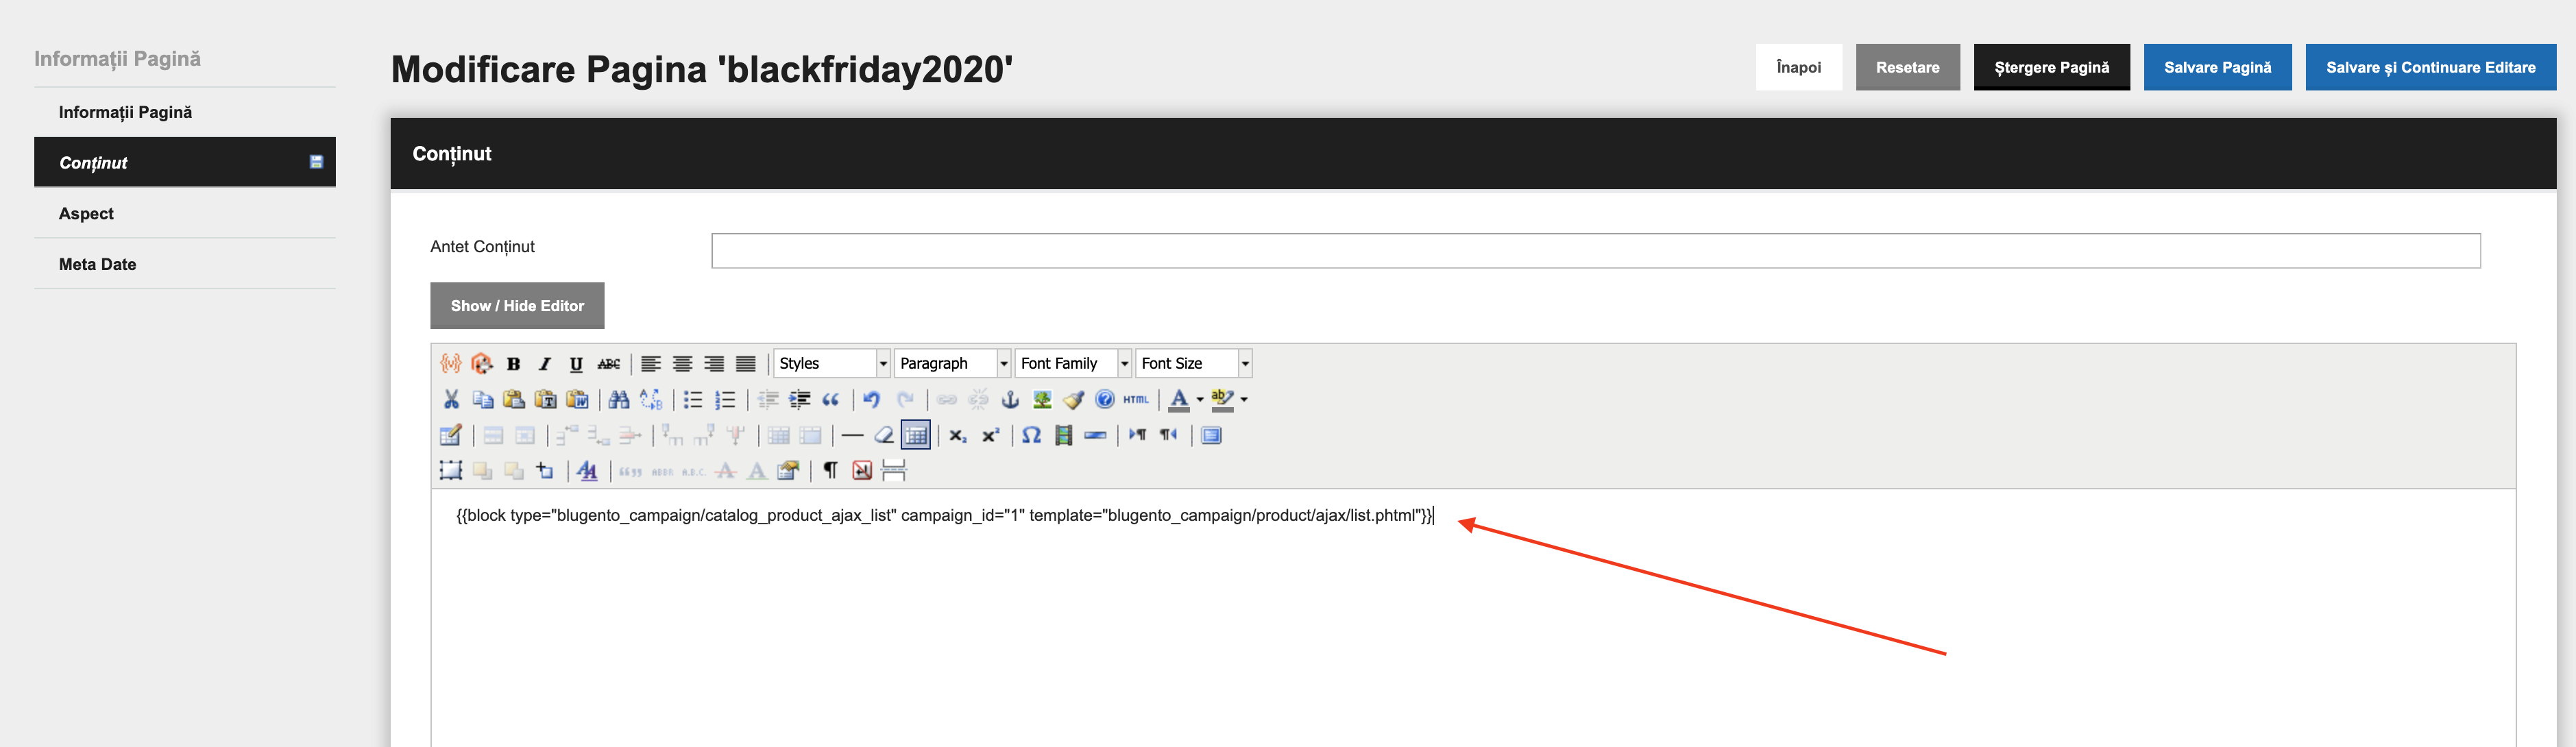Open the Font Family dropdown
The image size is (2576, 747).
[x=1074, y=363]
